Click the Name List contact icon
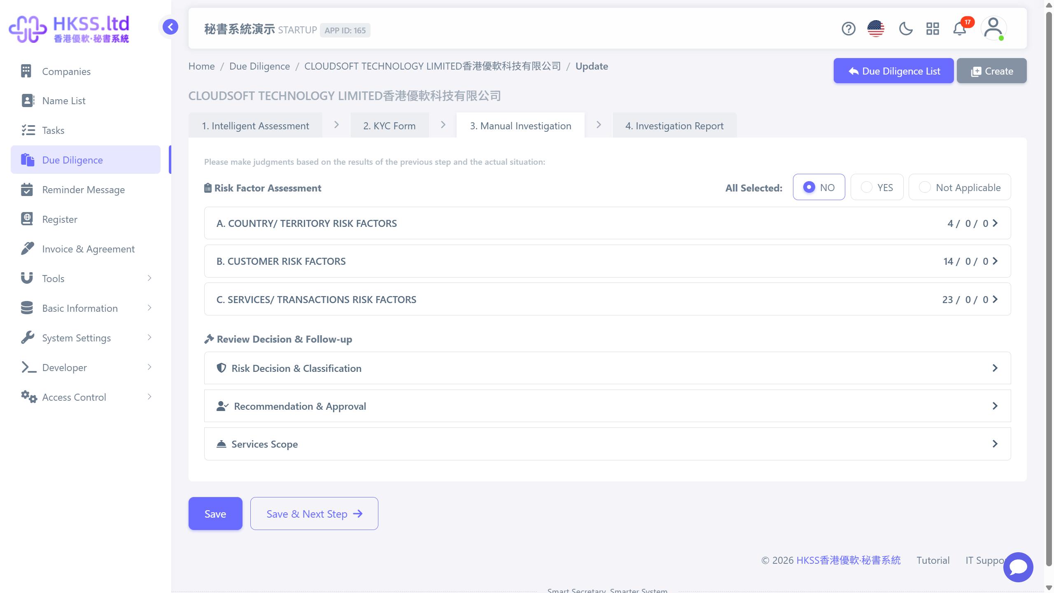The width and height of the screenshot is (1054, 593). pyautogui.click(x=27, y=100)
